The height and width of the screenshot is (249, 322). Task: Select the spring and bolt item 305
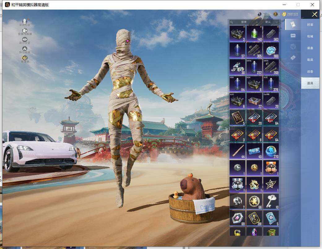coord(254,51)
